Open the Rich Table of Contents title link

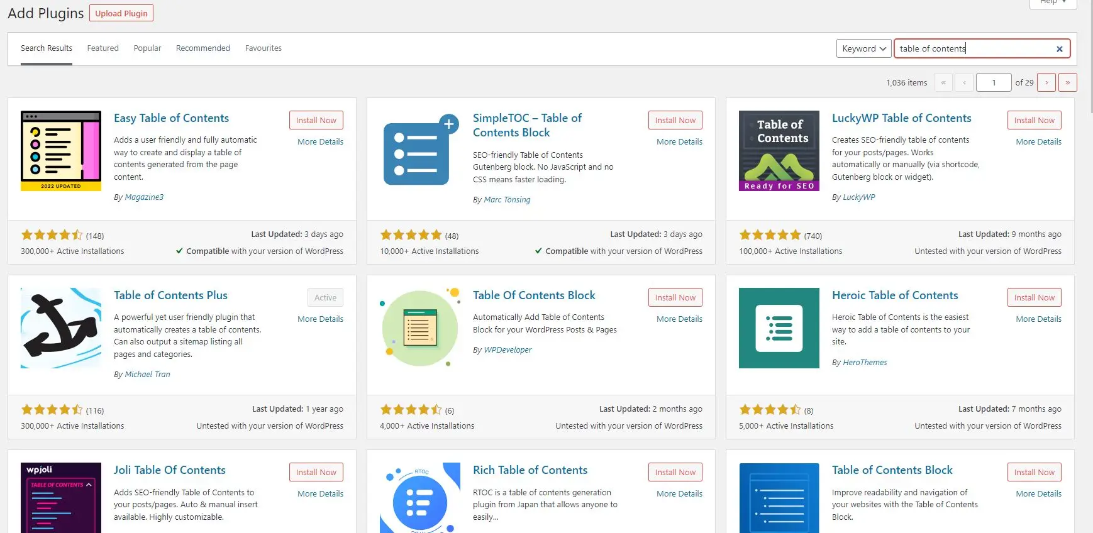click(530, 470)
